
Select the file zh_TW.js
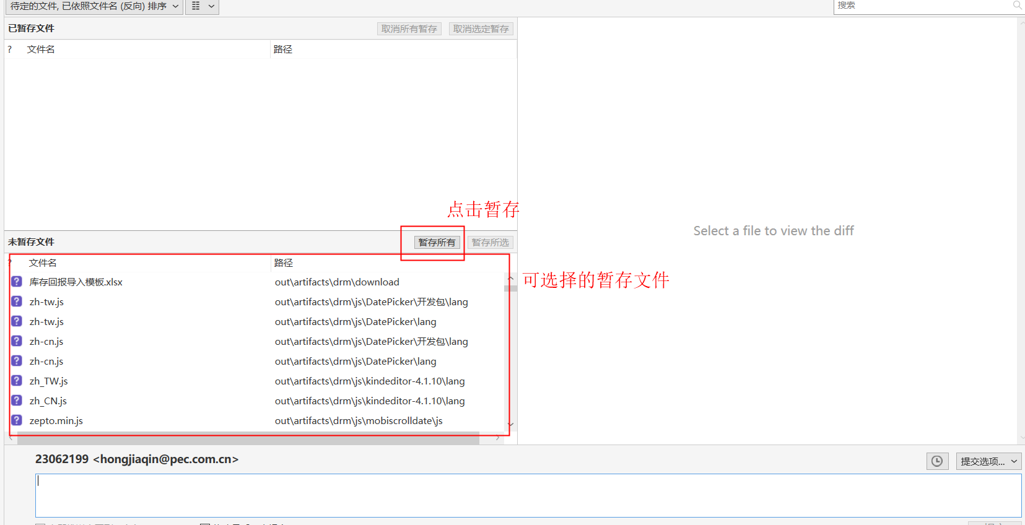49,381
